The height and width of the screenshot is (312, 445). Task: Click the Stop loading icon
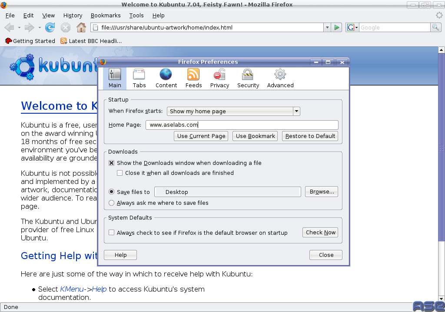[66, 27]
